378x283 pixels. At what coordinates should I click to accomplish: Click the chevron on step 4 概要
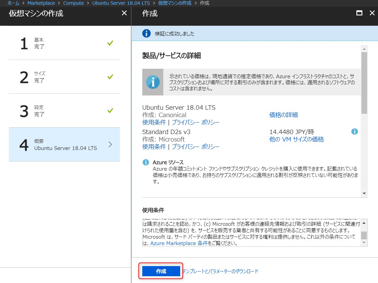pos(110,145)
